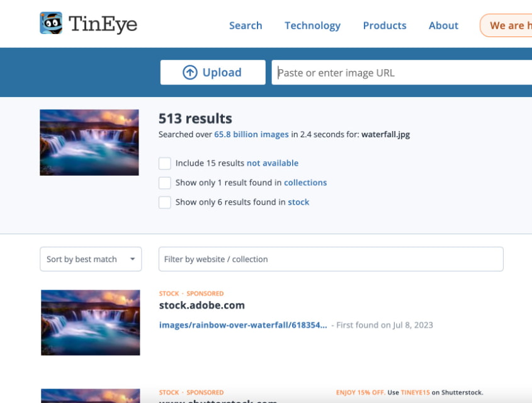
Task: Click the 'collections' link
Action: [305, 183]
